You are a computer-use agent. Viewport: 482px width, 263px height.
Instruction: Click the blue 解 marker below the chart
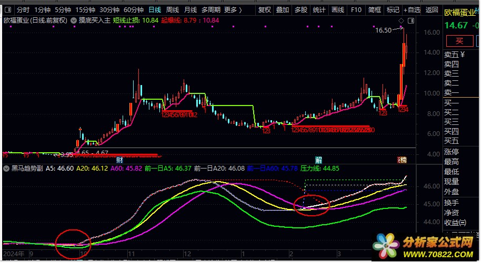pos(318,160)
